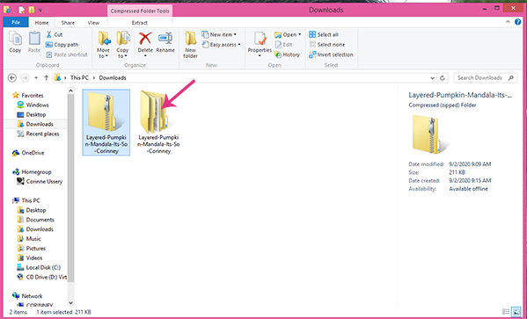
Task: Open the Share ribbon tab
Action: tap(68, 23)
